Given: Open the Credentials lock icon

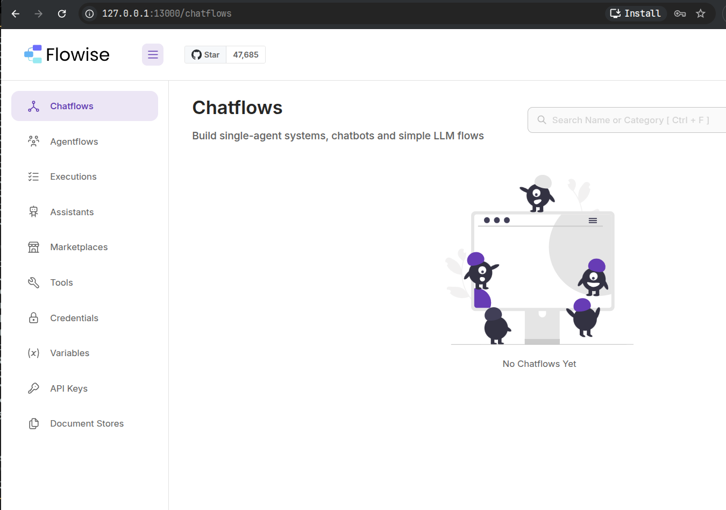Looking at the screenshot, I should (x=34, y=318).
